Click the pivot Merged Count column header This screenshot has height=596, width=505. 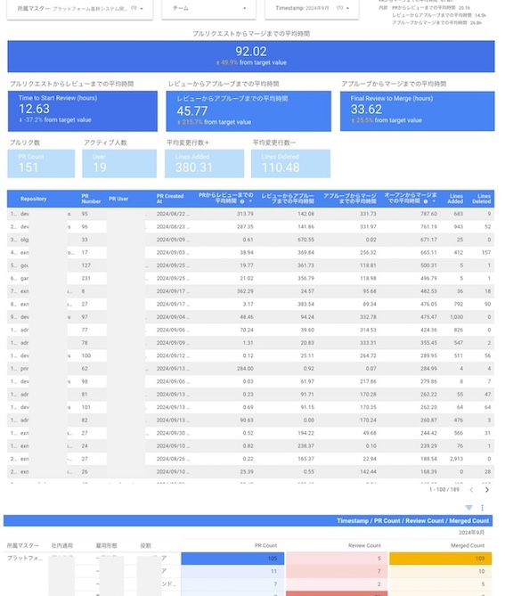(468, 545)
